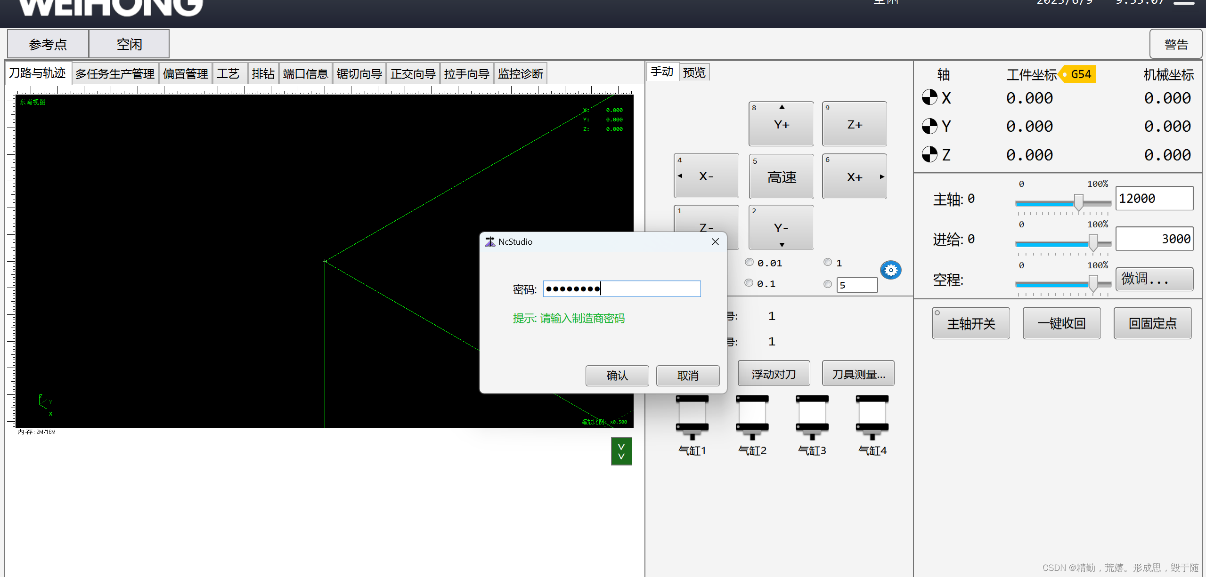
Task: Select the 0.01 step radio button
Action: point(749,262)
